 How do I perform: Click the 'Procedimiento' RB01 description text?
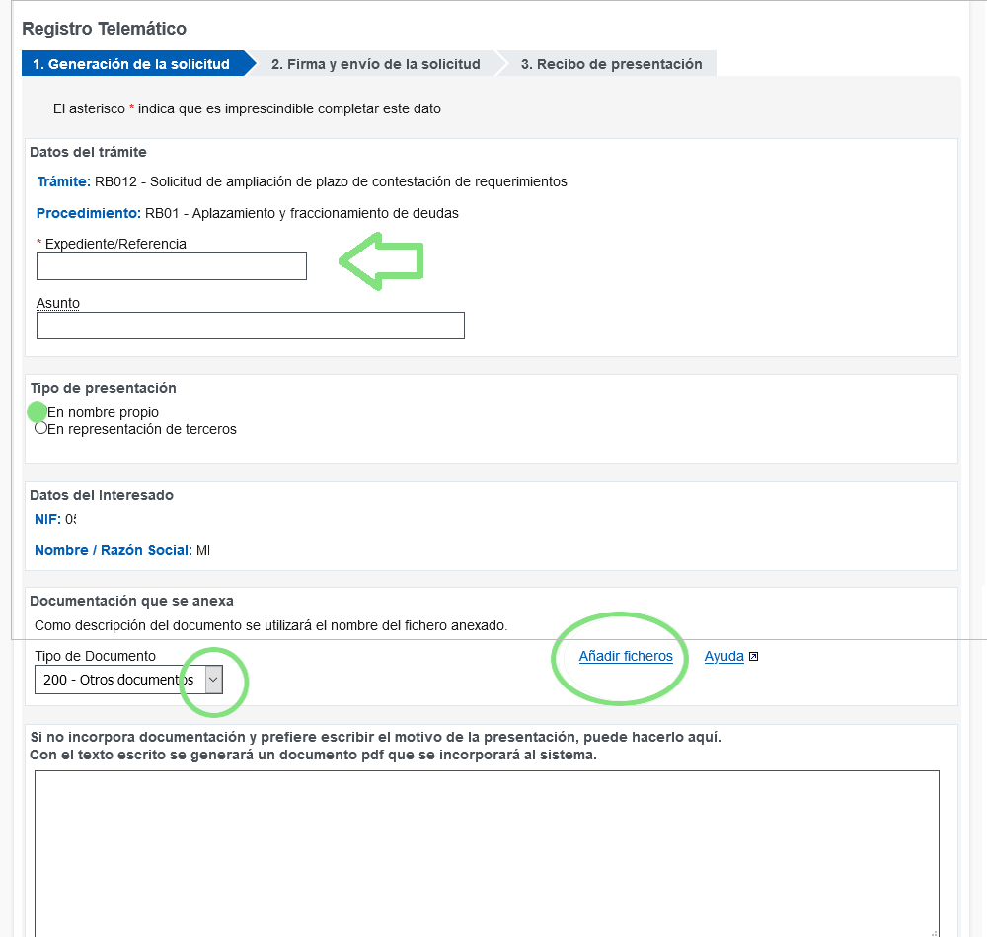tap(301, 213)
